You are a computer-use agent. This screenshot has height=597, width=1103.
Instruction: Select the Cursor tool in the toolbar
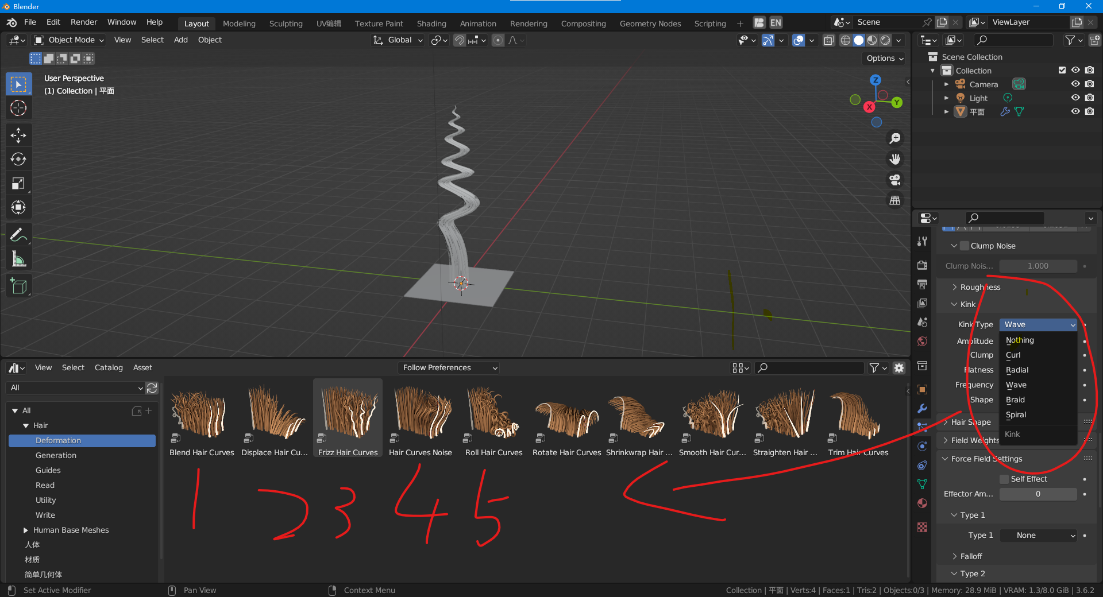18,108
